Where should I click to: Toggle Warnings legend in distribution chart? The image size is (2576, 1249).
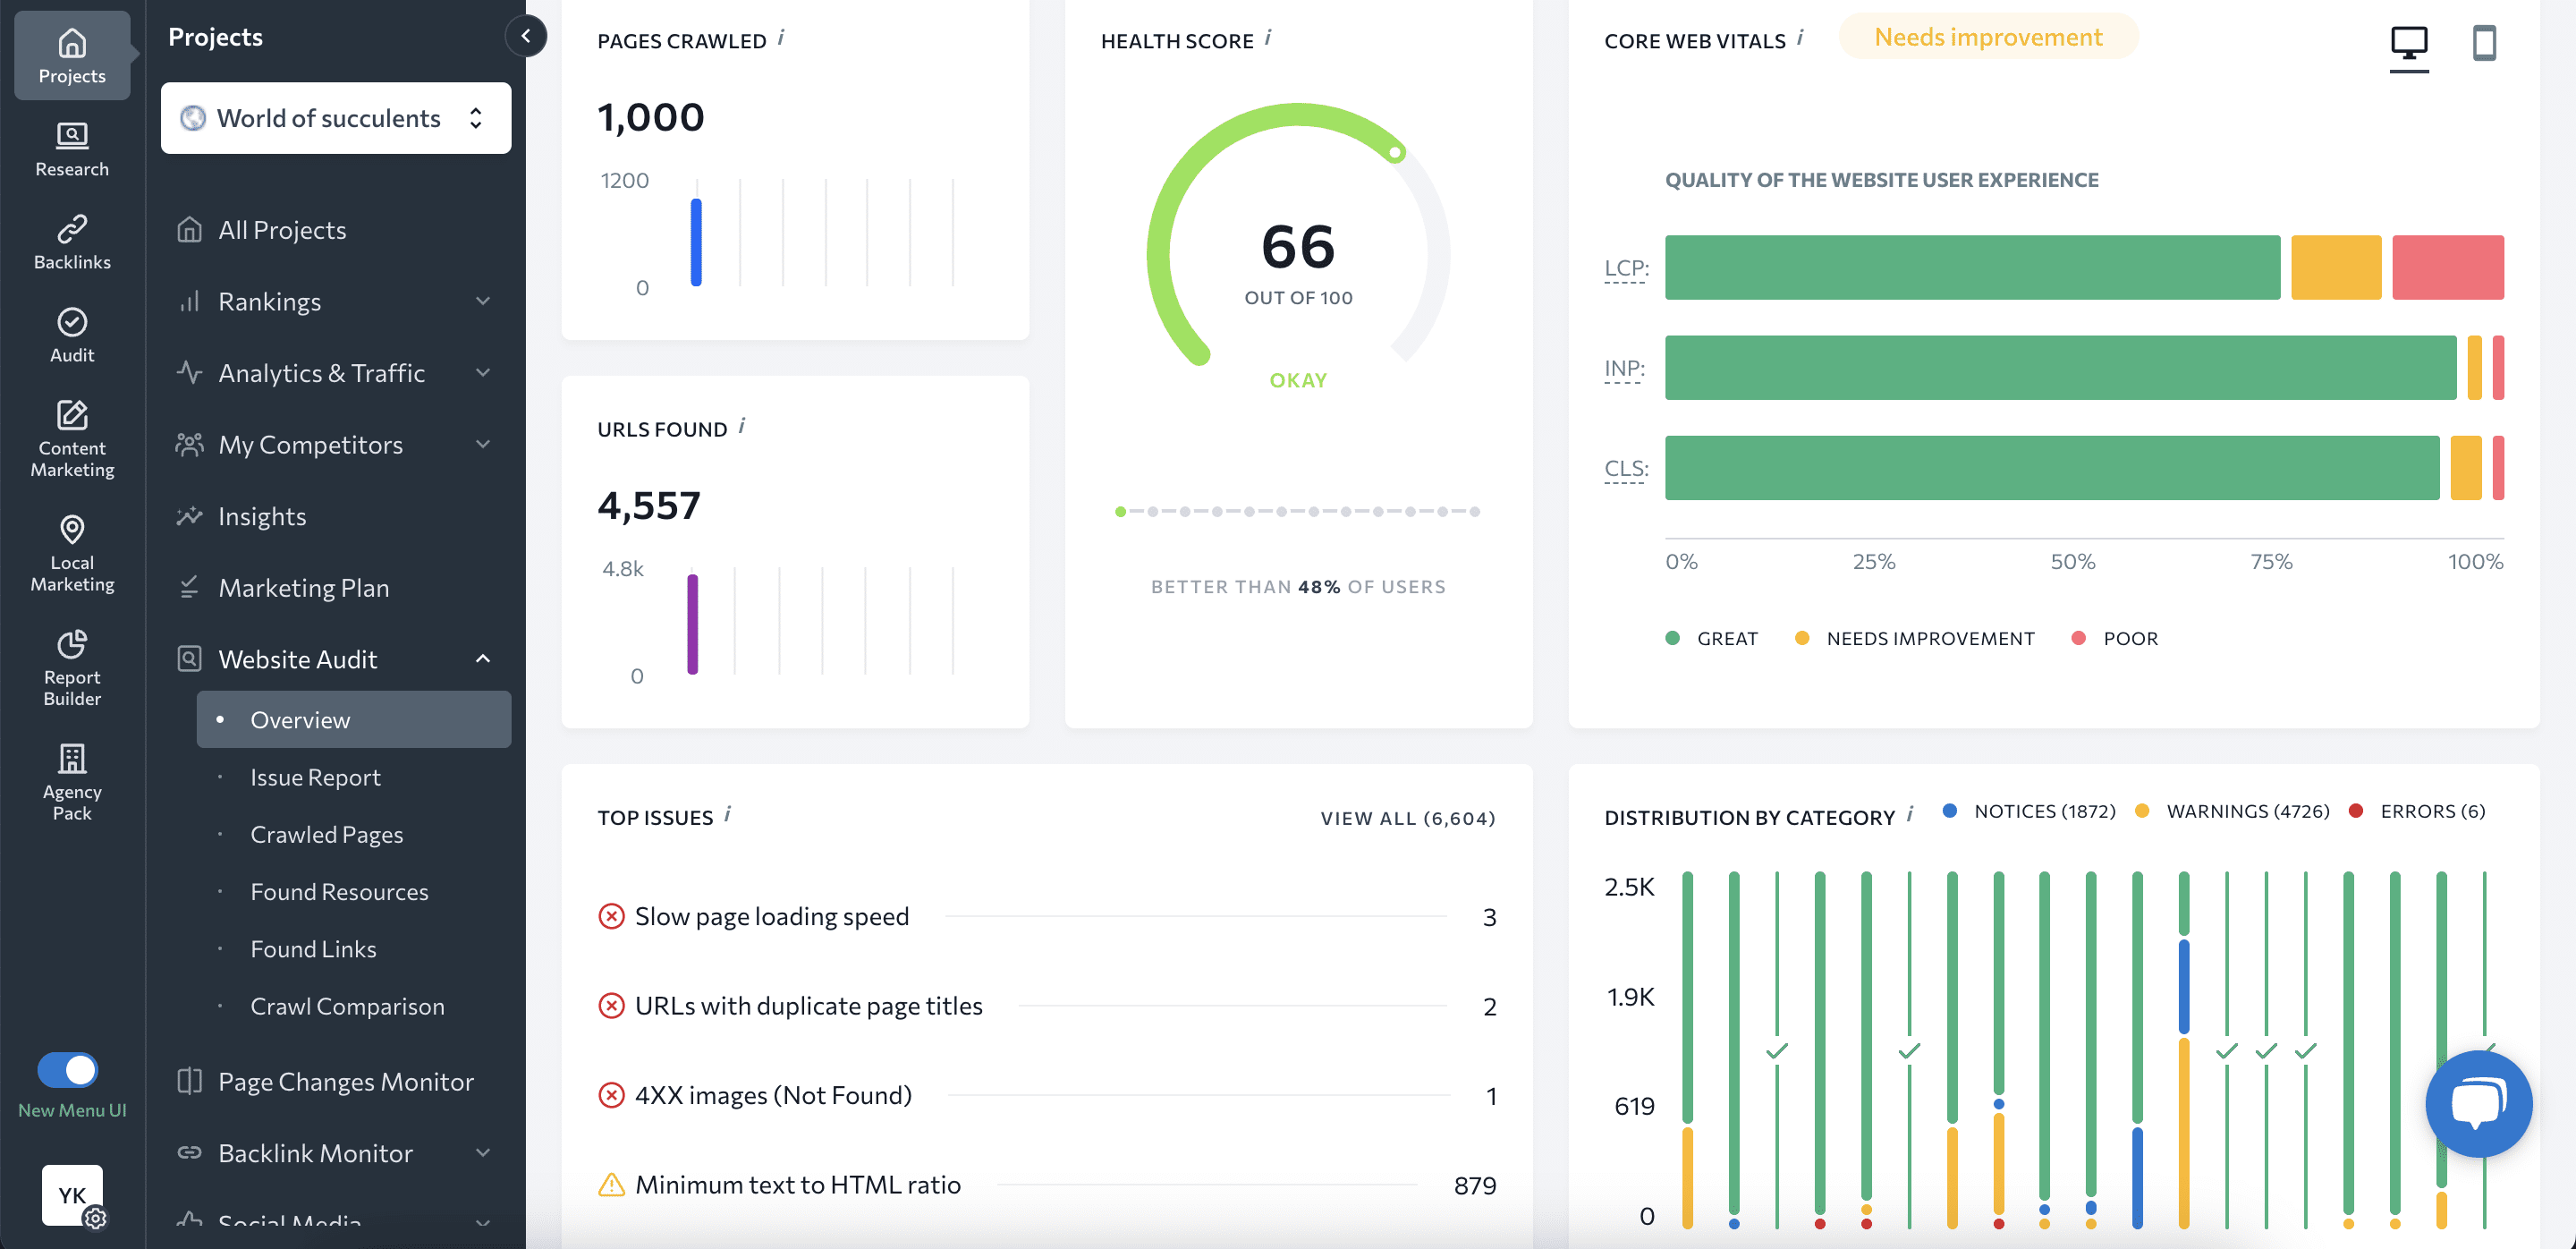pos(2246,811)
